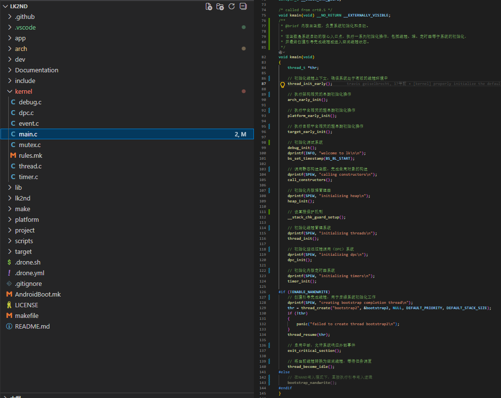Click the '2, M' badge on main.c

click(x=240, y=134)
